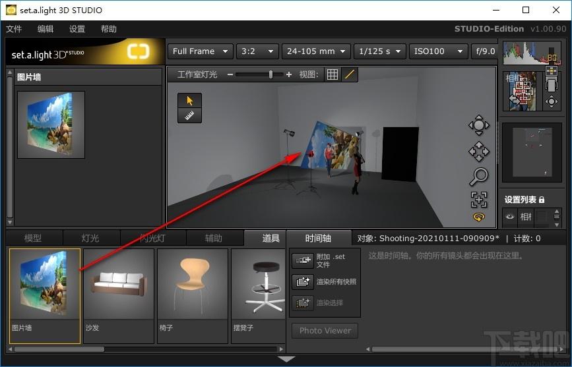This screenshot has width=572, height=367.
Task: Click the yellow capture logo icon
Action: [139, 51]
